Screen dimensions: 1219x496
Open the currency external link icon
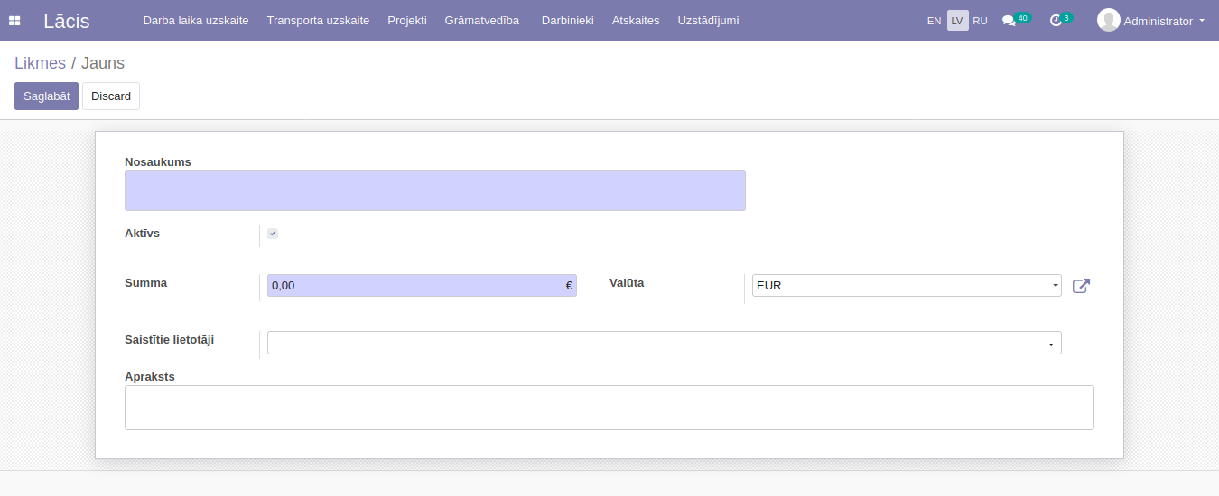(1081, 286)
